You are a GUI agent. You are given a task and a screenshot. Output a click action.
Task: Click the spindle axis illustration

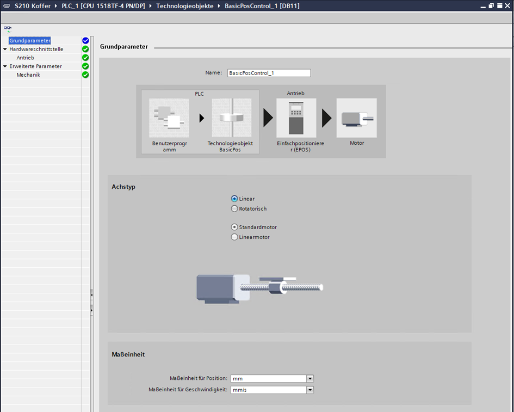[x=259, y=287]
